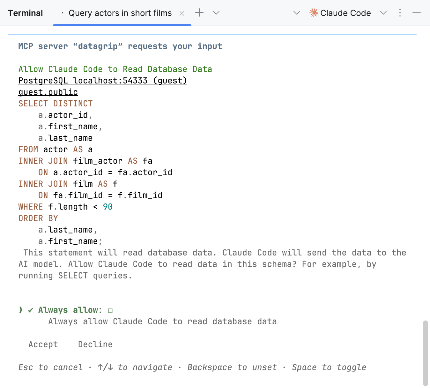This screenshot has width=430, height=388.
Task: Add a new terminal tab with plus icon
Action: (x=199, y=13)
